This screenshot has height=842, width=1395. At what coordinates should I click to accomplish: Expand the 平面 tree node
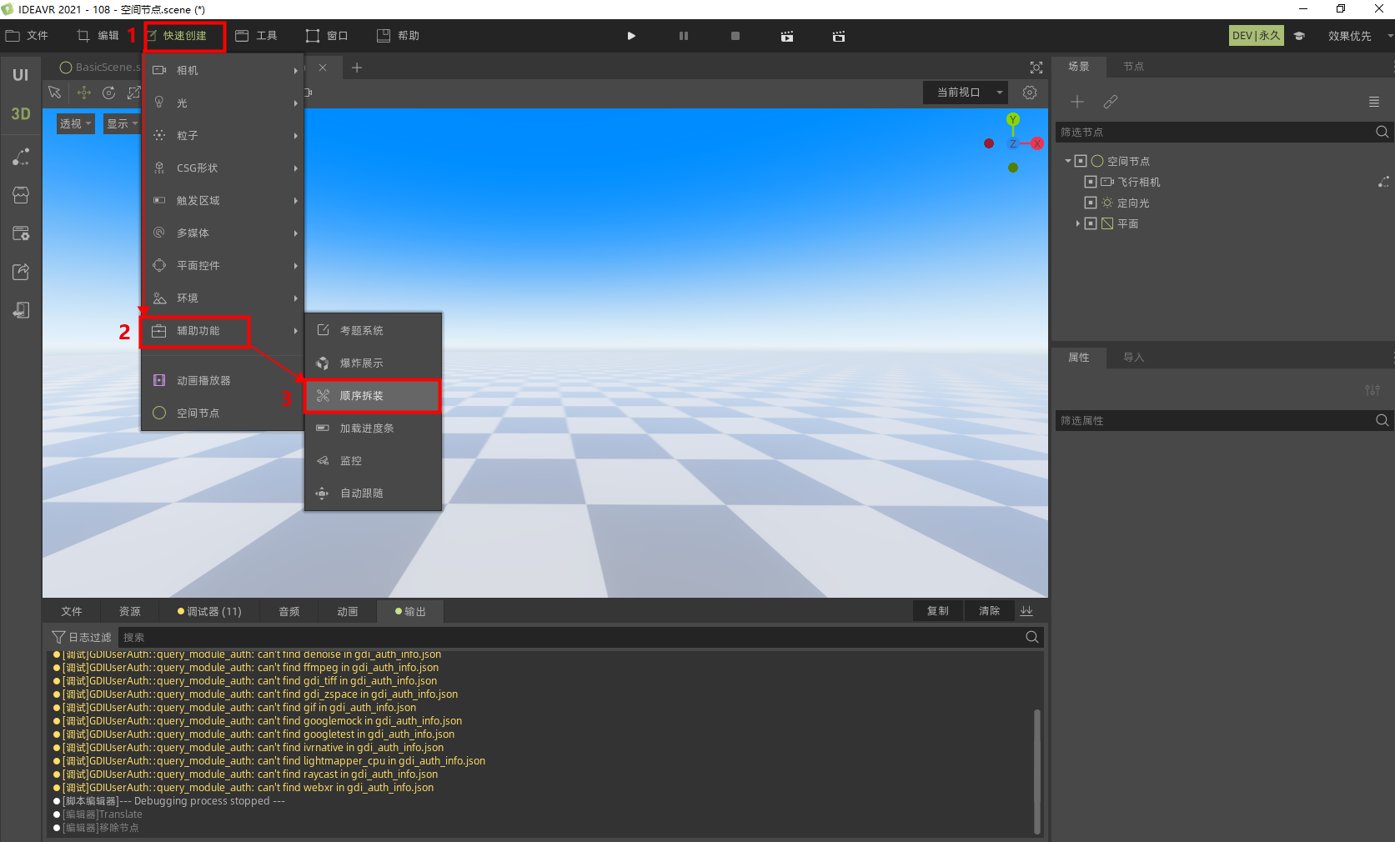click(1078, 223)
